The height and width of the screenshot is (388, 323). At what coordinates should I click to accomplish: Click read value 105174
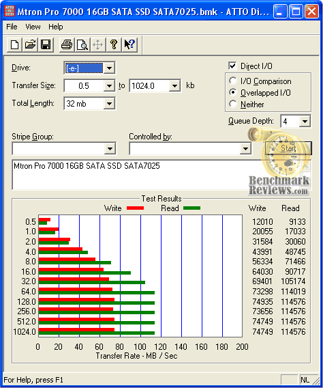[293, 281]
